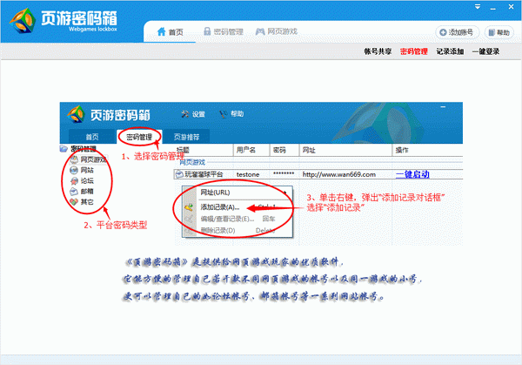522x365 pixels.
Task: Open the 网页游戏 tab
Action: pos(277,32)
